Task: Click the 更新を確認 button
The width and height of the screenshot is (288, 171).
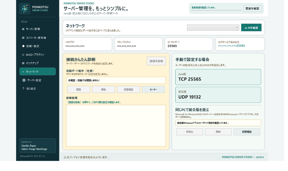Action: tap(252, 9)
